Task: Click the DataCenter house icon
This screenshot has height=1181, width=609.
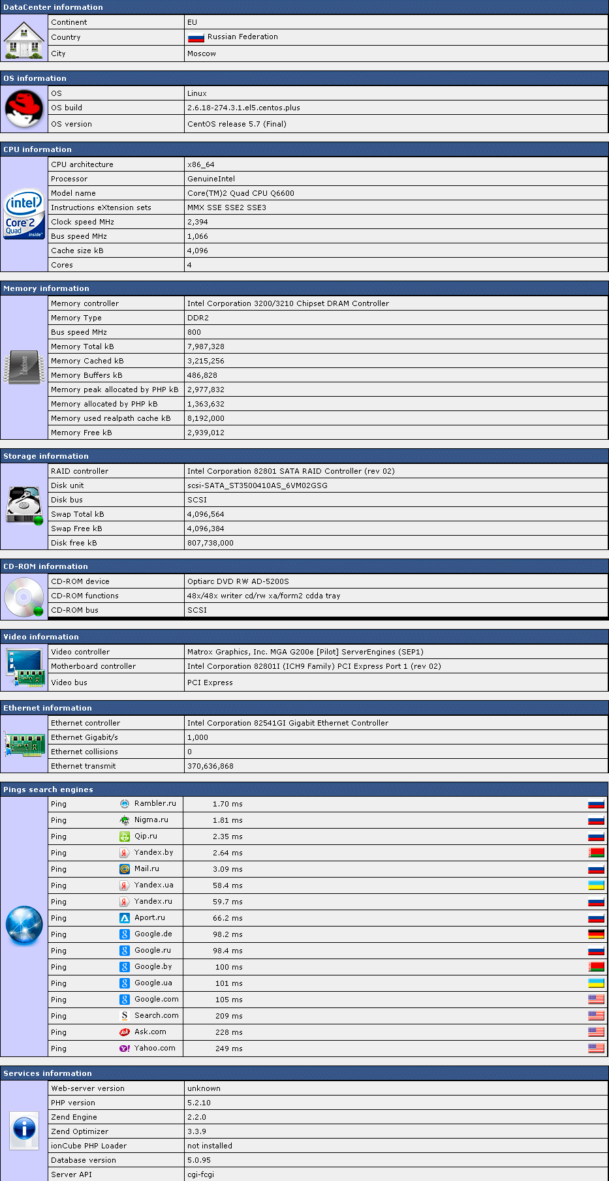Action: pos(24,39)
